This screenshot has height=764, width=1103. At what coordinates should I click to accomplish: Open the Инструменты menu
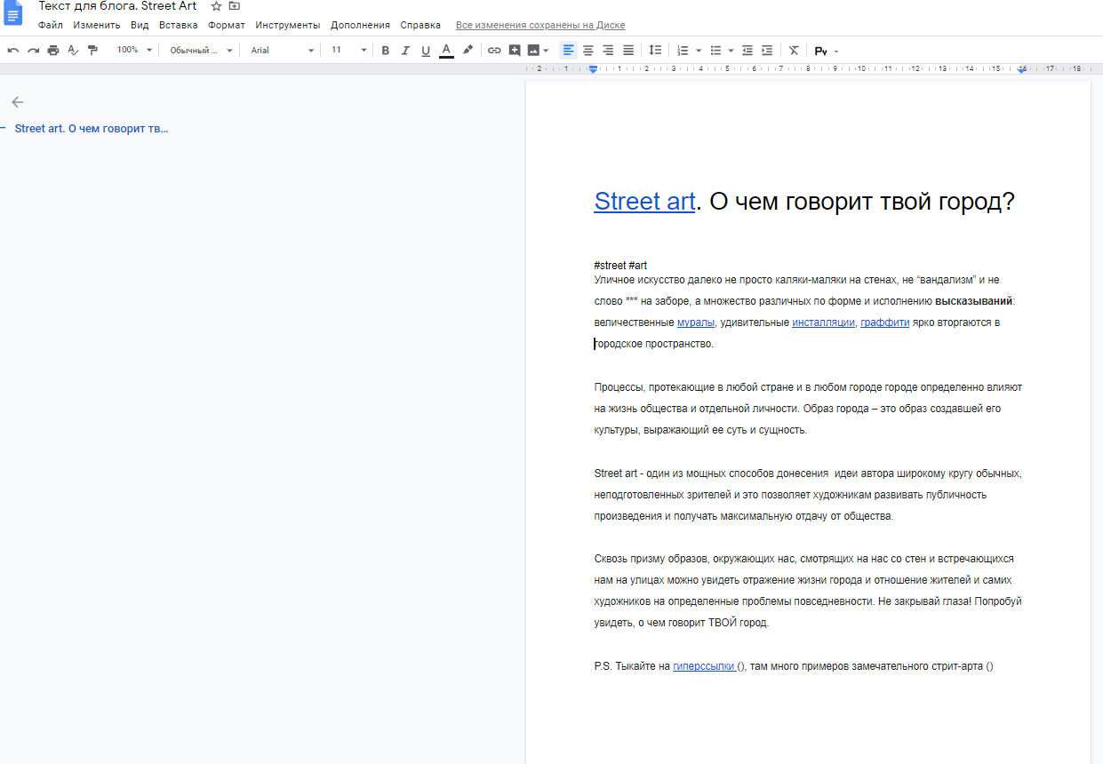pyautogui.click(x=287, y=25)
